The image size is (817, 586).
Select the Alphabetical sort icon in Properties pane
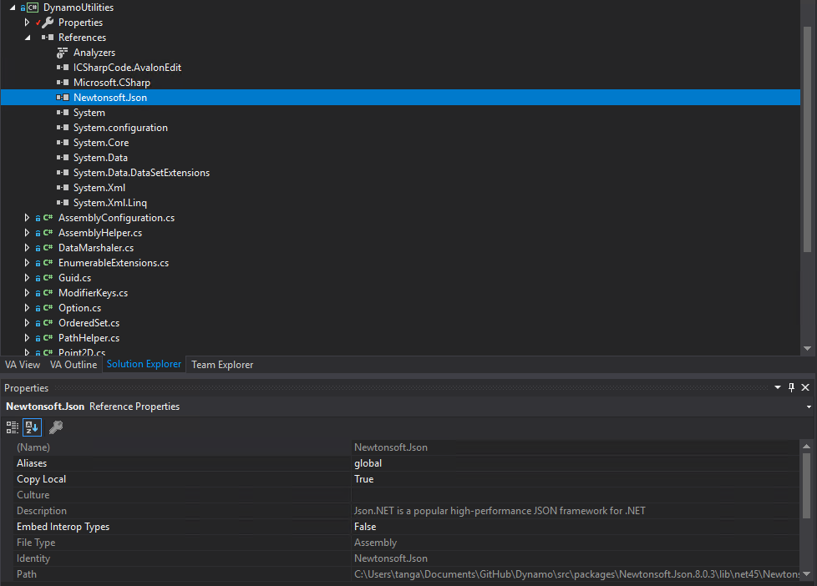point(31,427)
